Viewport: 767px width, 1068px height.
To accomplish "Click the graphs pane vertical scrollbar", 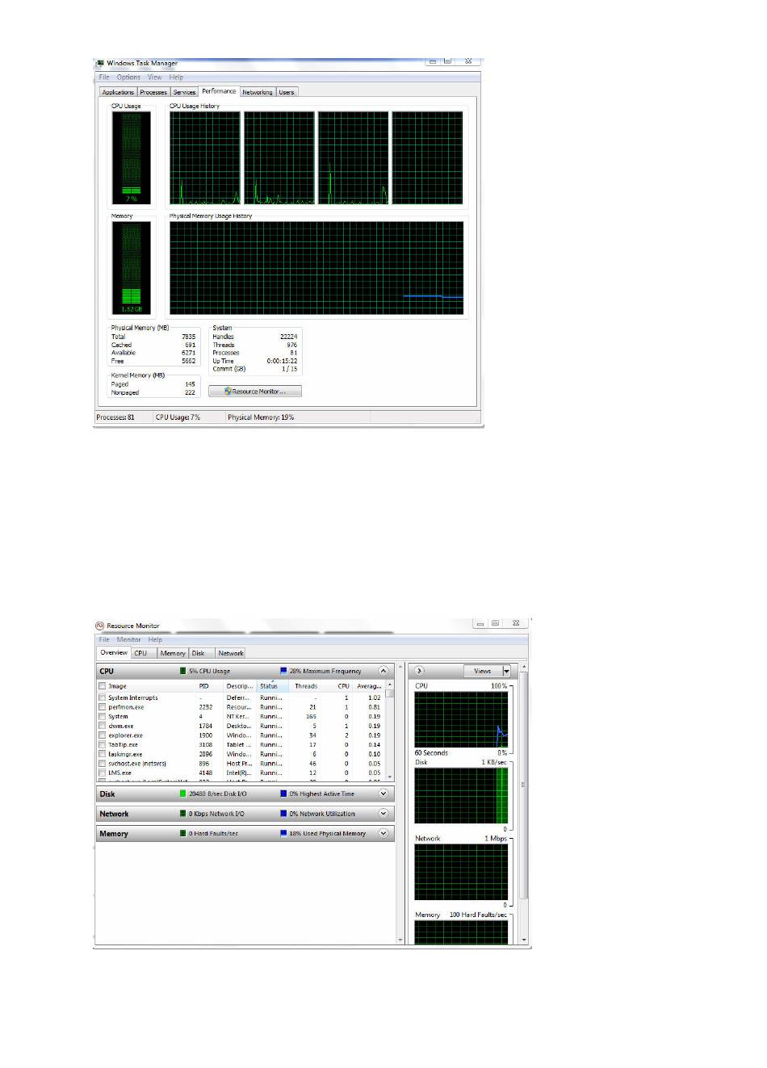I will (x=524, y=783).
